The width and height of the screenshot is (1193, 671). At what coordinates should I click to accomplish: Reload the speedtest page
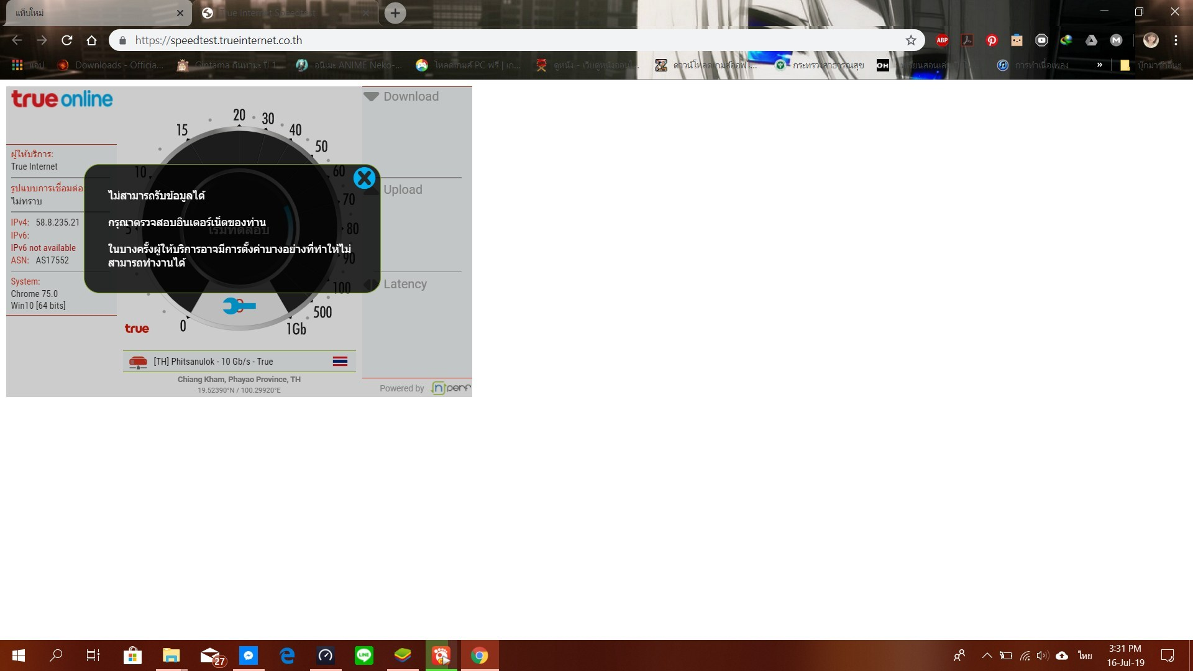coord(67,40)
